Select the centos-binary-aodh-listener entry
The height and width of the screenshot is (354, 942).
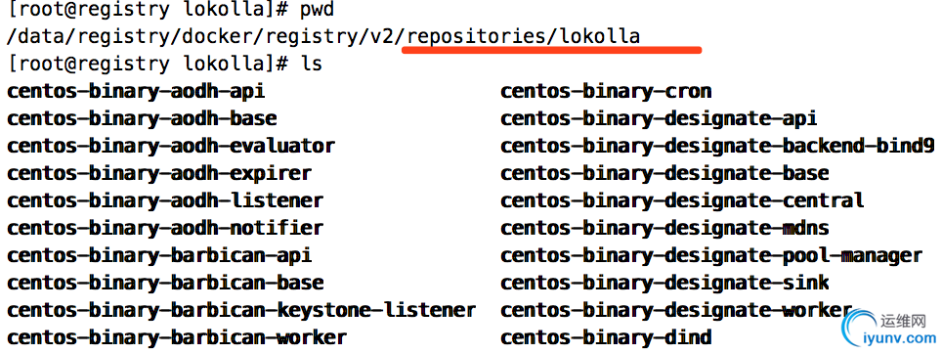pos(165,200)
